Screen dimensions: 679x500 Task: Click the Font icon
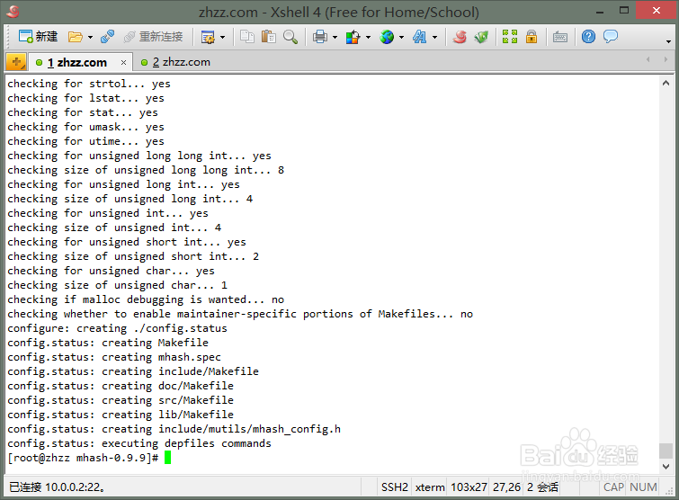point(420,37)
